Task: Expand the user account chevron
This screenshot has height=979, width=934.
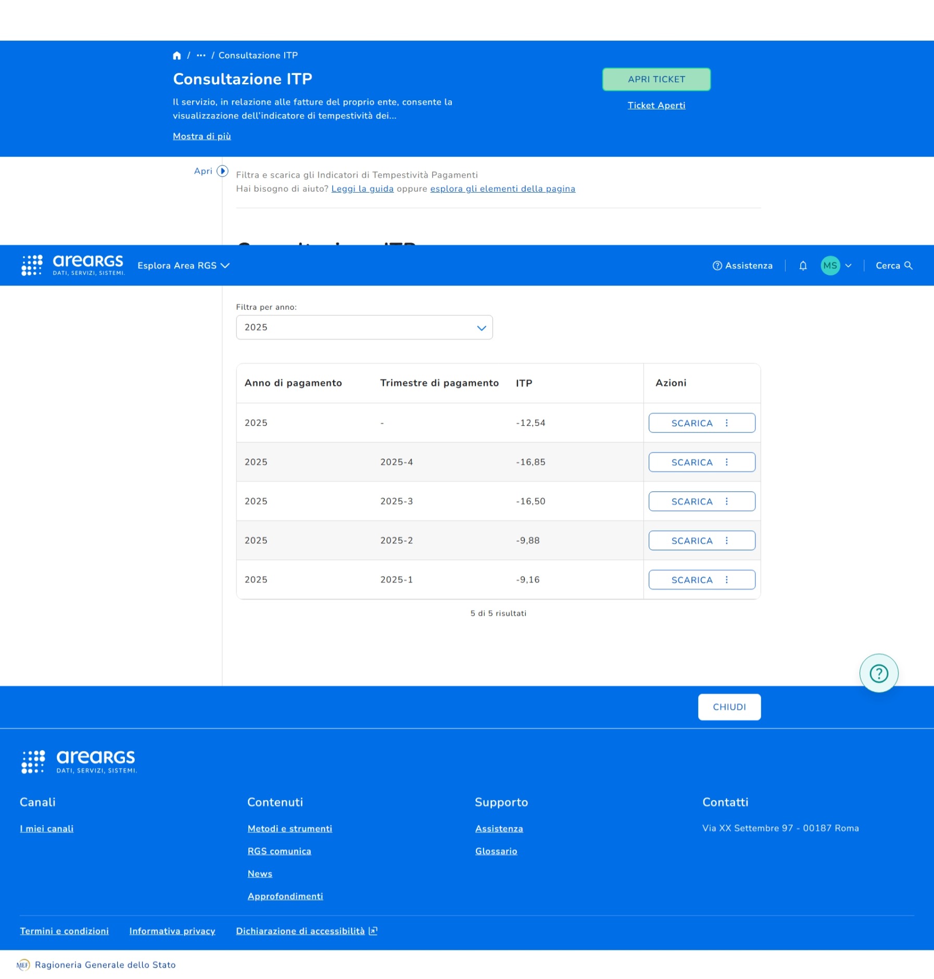Action: [x=848, y=266]
